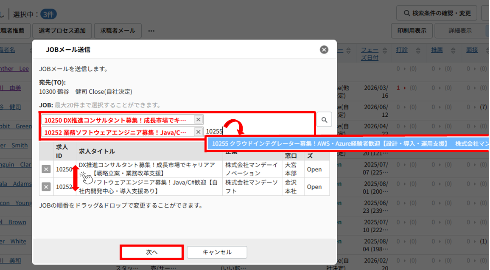This screenshot has height=270, width=490.
Task: Sort by the フェーズ日付 column header
Action: (x=369, y=53)
